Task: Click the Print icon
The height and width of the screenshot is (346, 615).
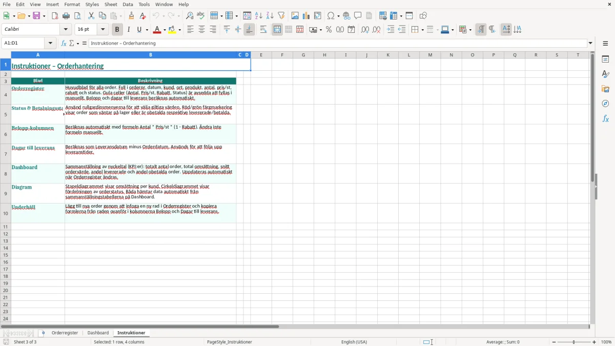Action: coord(66,16)
